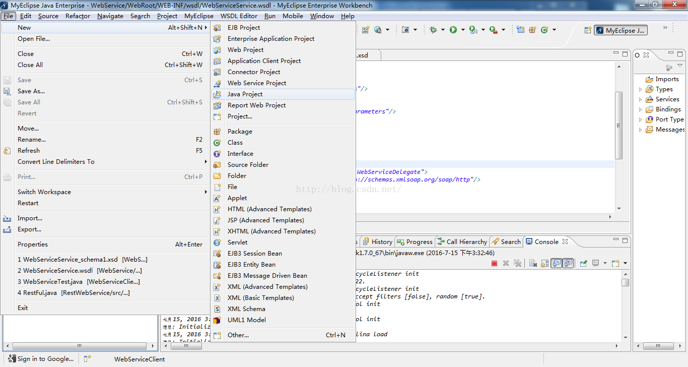Select Servlet in New submenu
Image resolution: width=688 pixels, height=367 pixels.
[x=283, y=242]
